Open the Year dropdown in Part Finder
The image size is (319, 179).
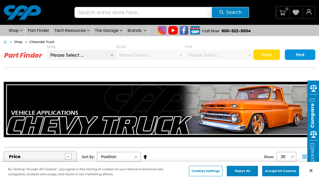pyautogui.click(x=219, y=55)
